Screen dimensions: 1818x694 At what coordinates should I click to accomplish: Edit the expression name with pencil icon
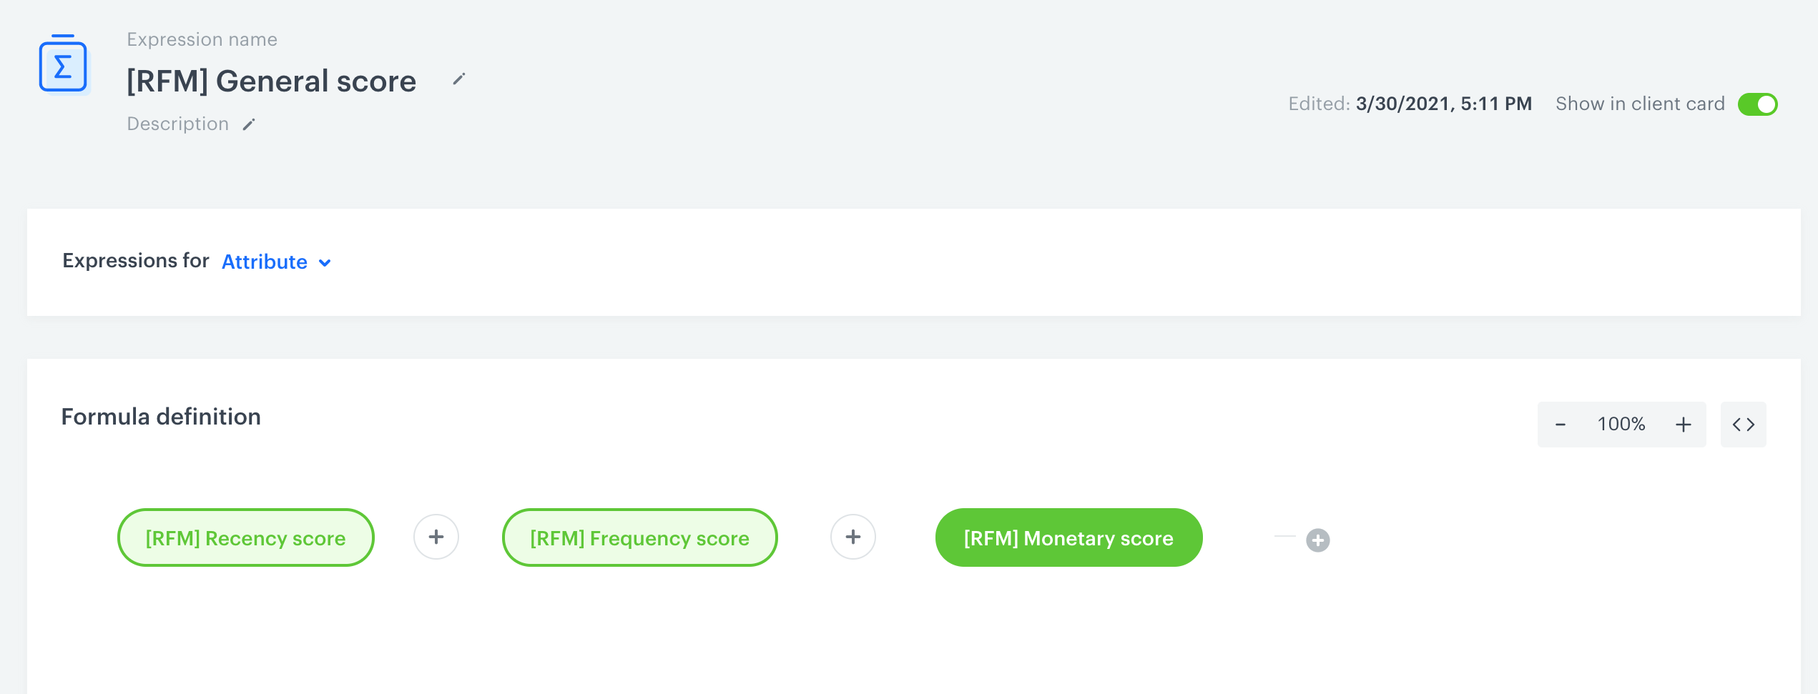pos(459,79)
